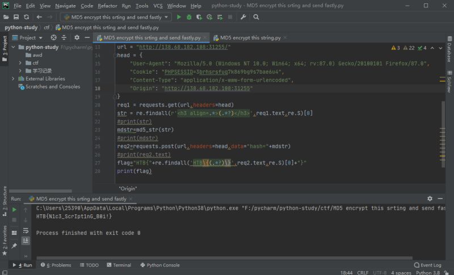
Task: Pin the Run tab
Action: tap(14, 246)
